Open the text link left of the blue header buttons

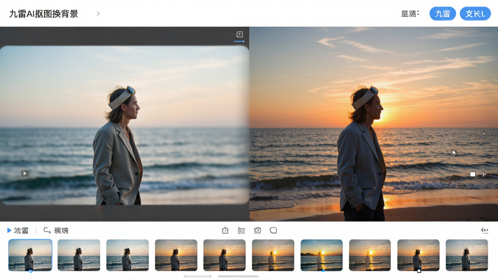409,14
